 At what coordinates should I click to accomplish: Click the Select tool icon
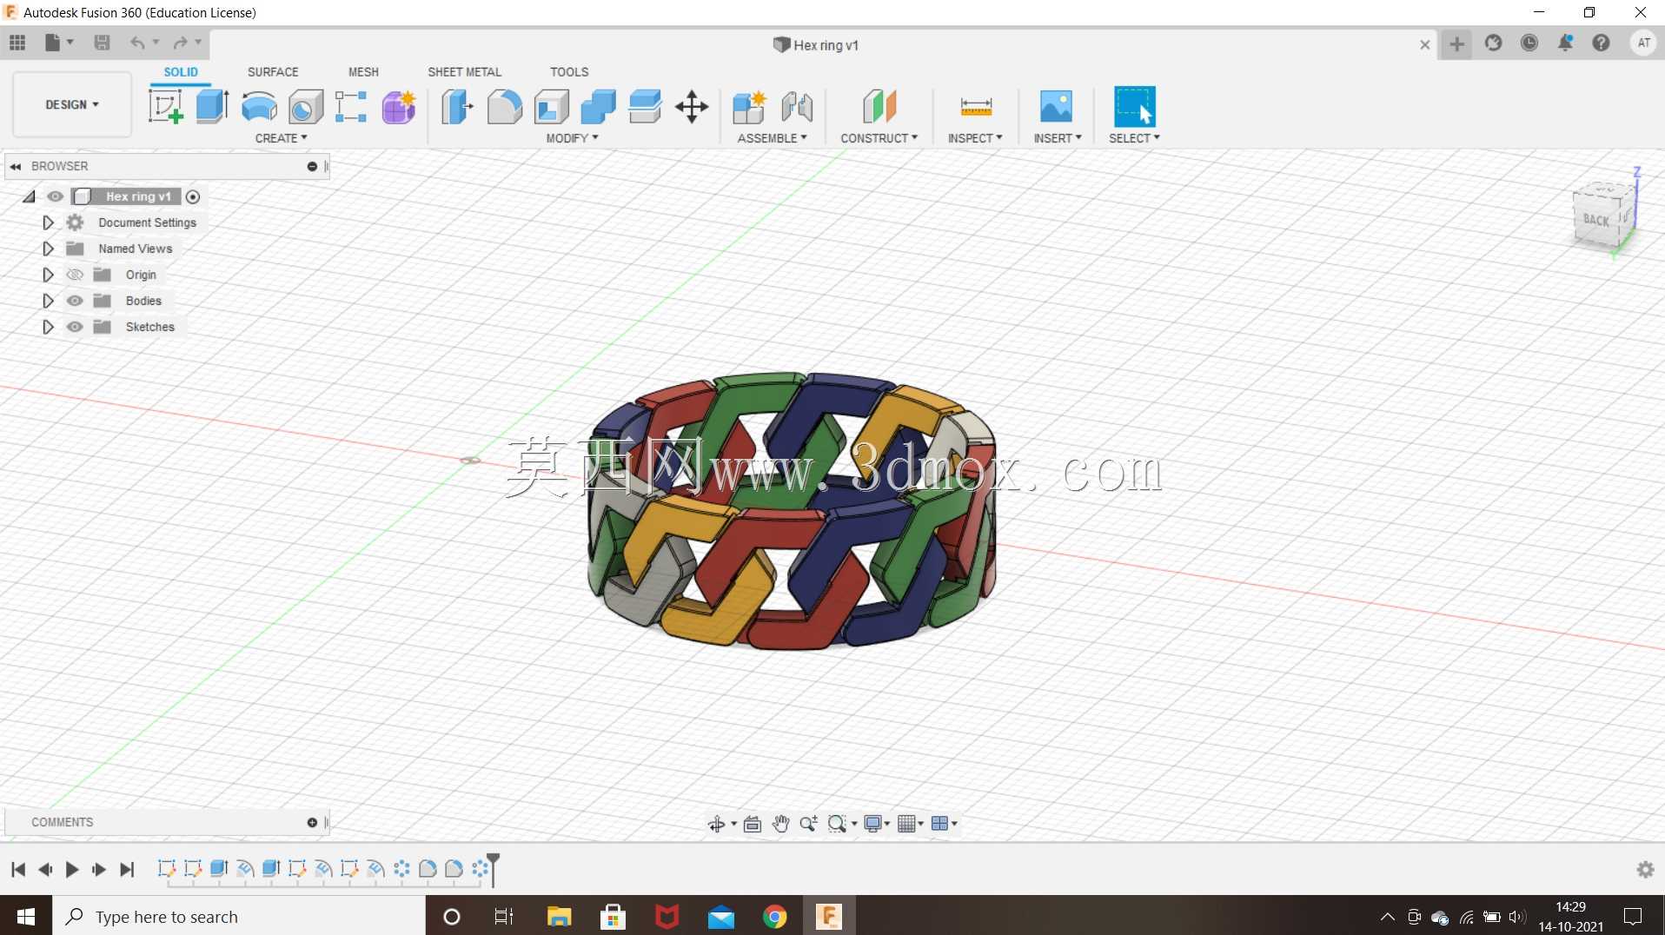tap(1135, 107)
